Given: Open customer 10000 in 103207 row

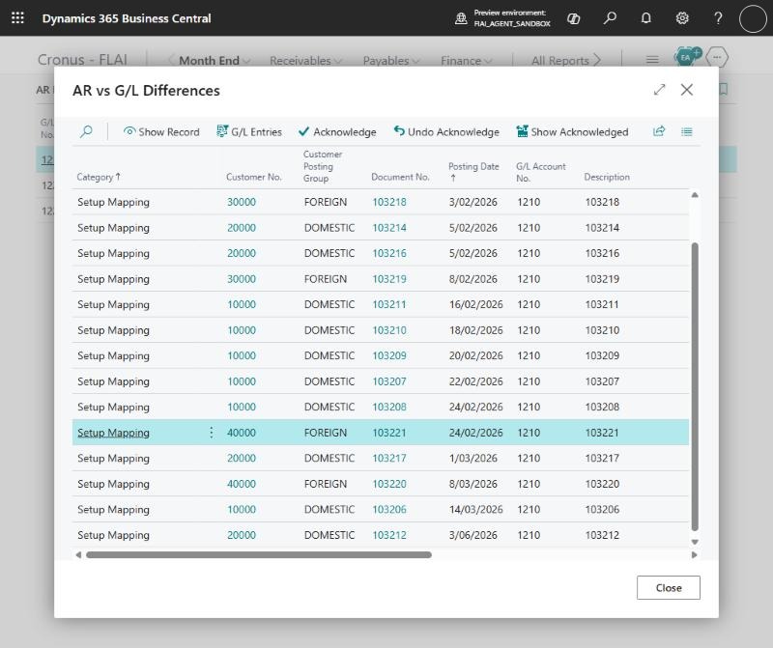Looking at the screenshot, I should [241, 381].
